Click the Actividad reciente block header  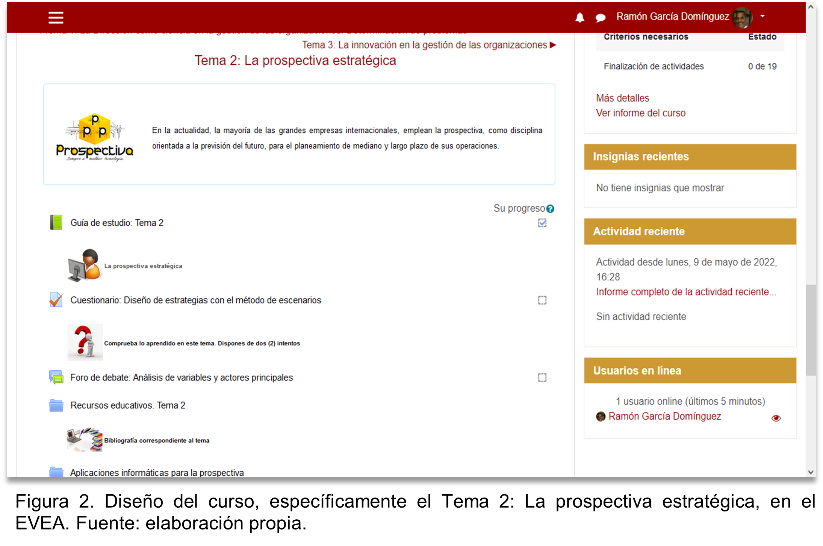[x=690, y=232]
